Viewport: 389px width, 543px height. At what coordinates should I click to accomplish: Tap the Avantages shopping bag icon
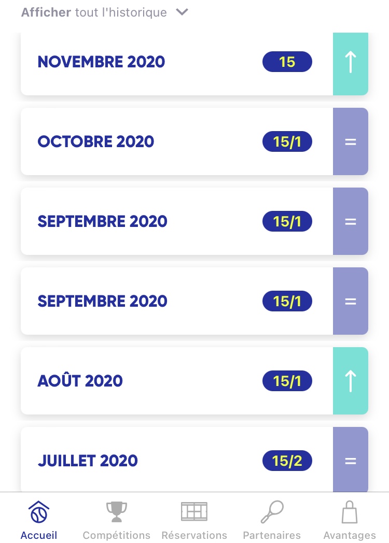pyautogui.click(x=350, y=512)
